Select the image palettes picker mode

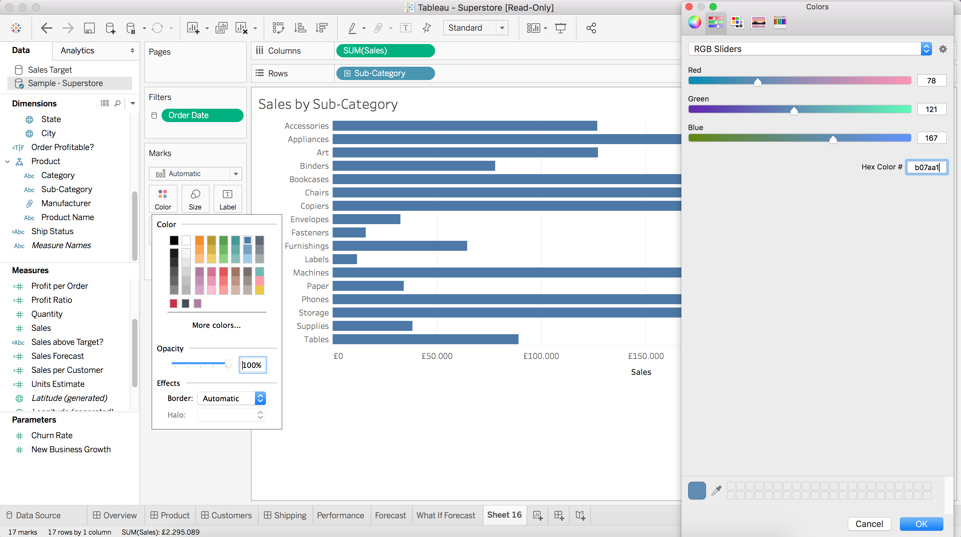758,22
